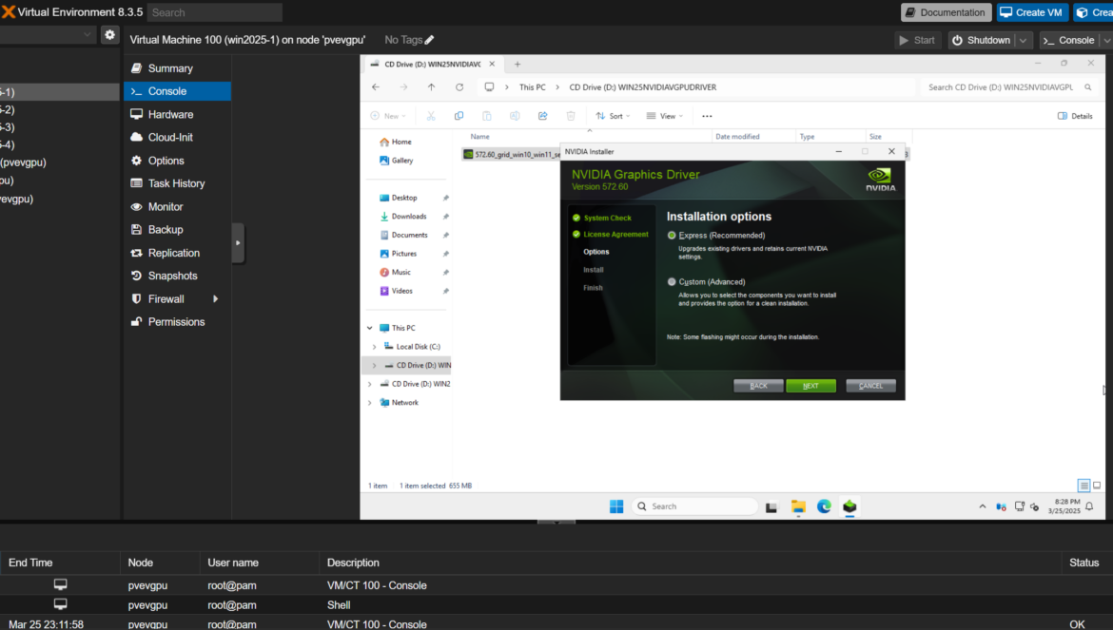This screenshot has width=1113, height=630.
Task: Switch to large thumbnails view in status bar
Action: 1097,487
